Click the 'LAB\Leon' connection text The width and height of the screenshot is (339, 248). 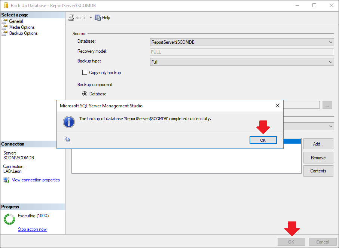[12, 171]
